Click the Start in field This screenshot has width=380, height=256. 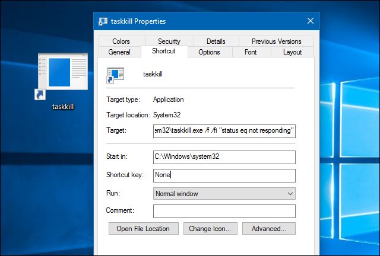click(x=224, y=157)
